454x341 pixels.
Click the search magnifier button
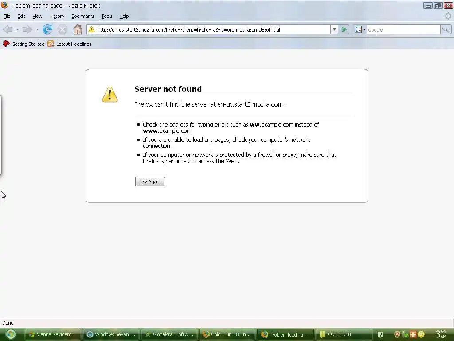coord(446,29)
